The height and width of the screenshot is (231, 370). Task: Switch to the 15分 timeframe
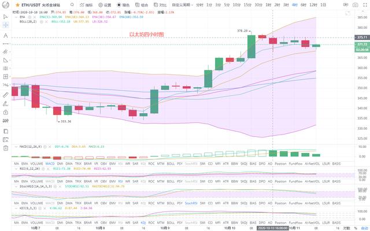click(248, 4)
